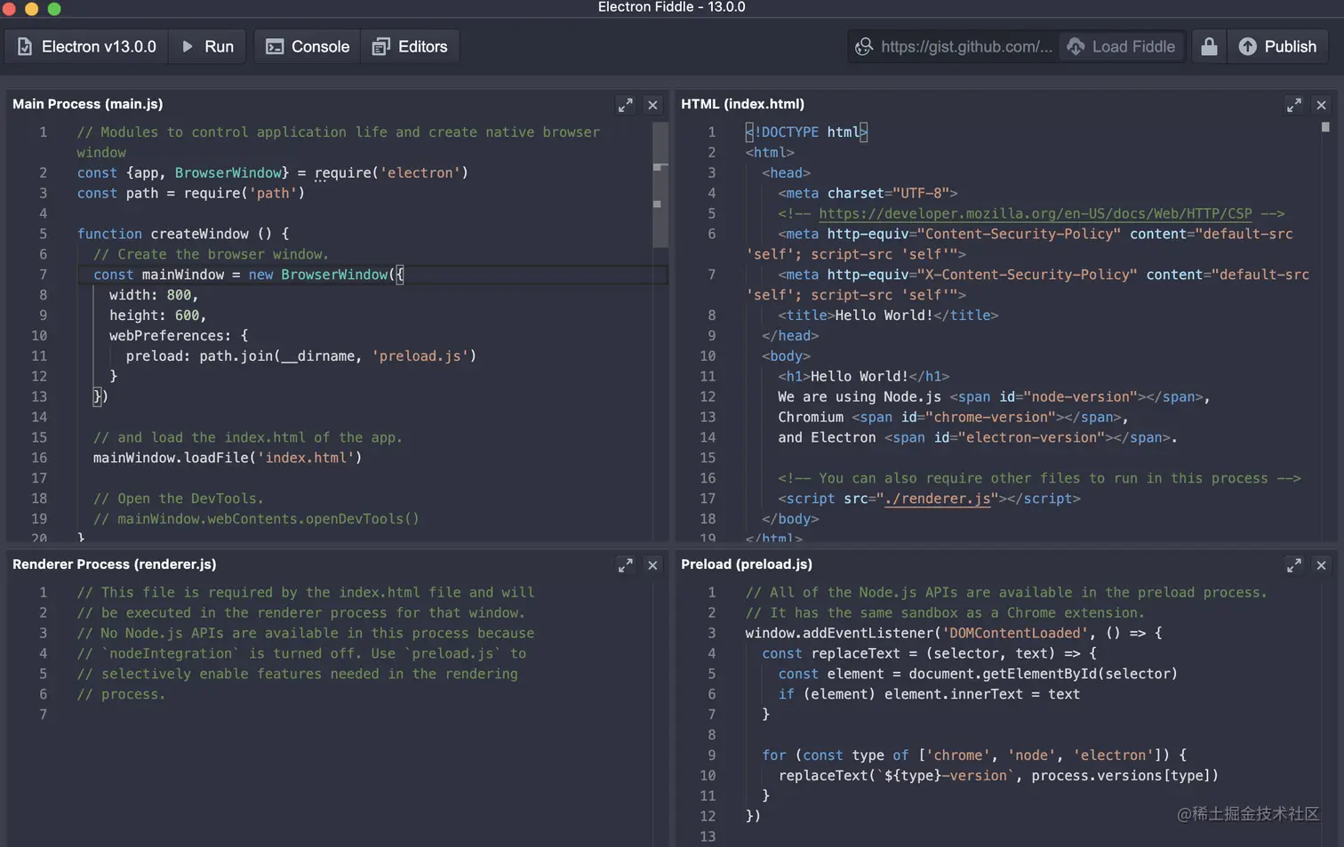Click the yellow macOS minimize window button

pyautogui.click(x=31, y=9)
